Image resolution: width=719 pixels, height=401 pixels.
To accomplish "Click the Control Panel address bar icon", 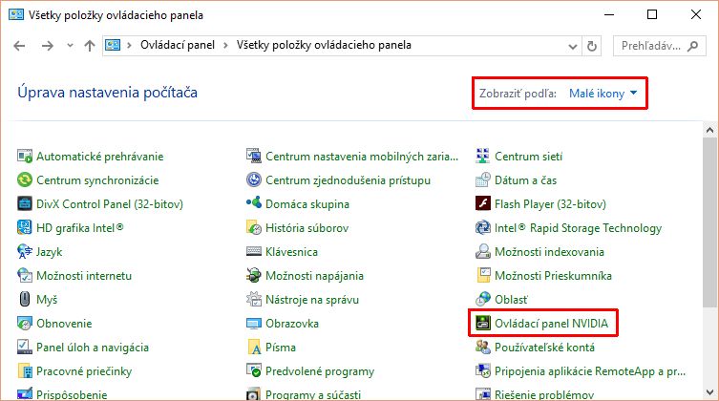I will tap(113, 45).
